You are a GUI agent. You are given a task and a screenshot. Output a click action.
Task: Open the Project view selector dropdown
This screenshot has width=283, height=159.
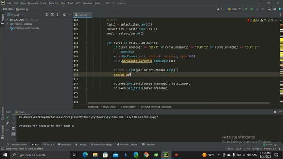pos(15,15)
